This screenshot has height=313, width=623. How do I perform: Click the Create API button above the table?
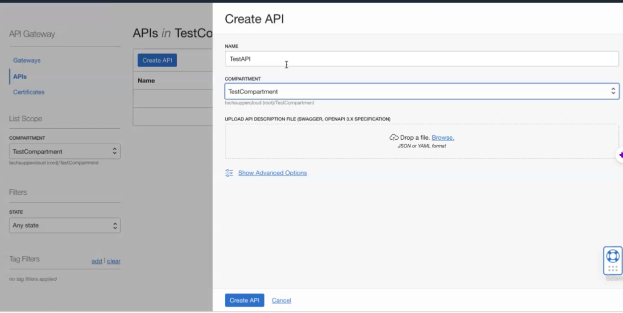pyautogui.click(x=157, y=61)
